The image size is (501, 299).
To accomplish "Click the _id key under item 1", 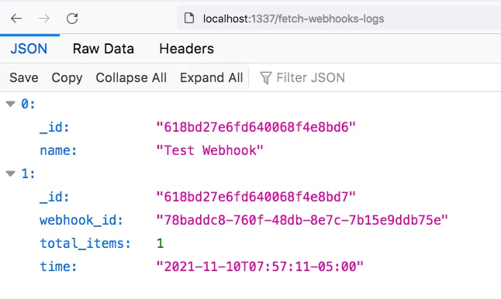I will pyautogui.click(x=54, y=197).
